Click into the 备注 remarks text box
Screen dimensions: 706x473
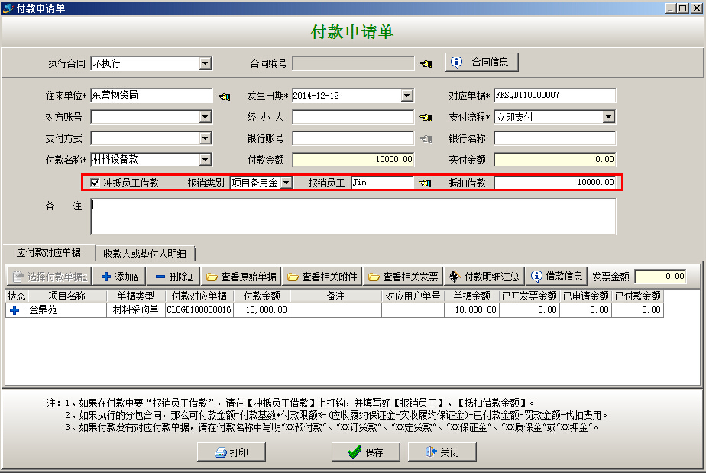tap(353, 216)
